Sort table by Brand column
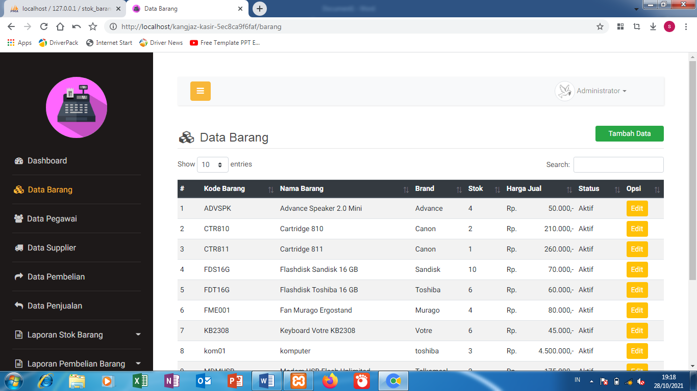 tap(439, 189)
